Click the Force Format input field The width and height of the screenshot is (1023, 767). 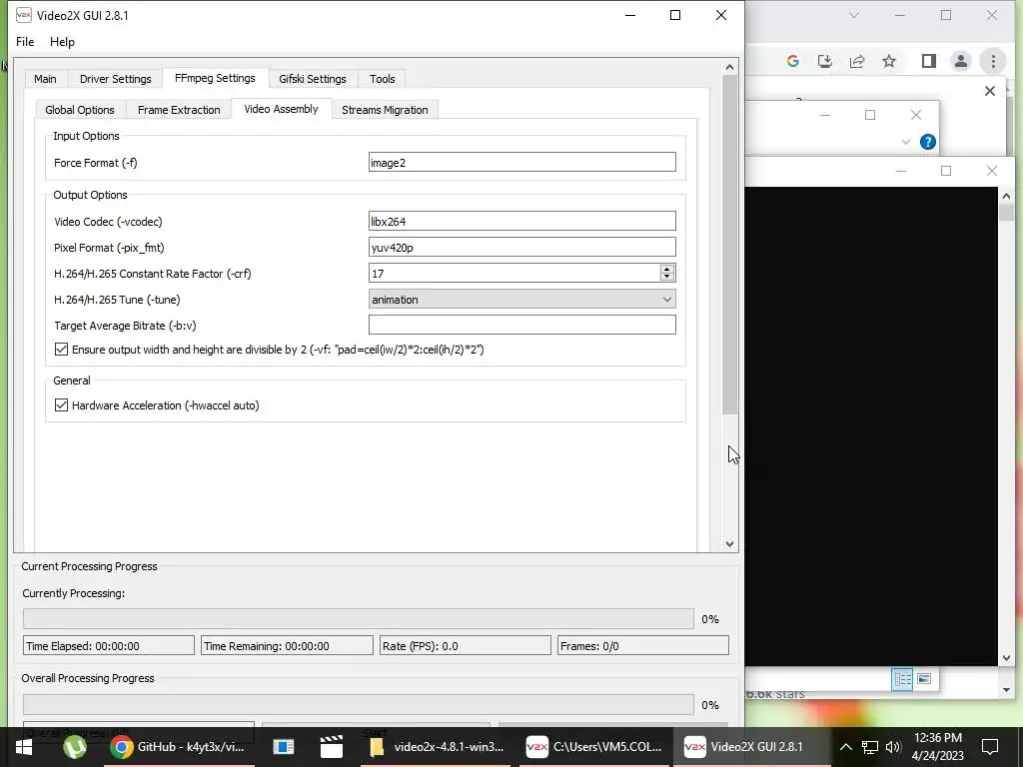(521, 163)
